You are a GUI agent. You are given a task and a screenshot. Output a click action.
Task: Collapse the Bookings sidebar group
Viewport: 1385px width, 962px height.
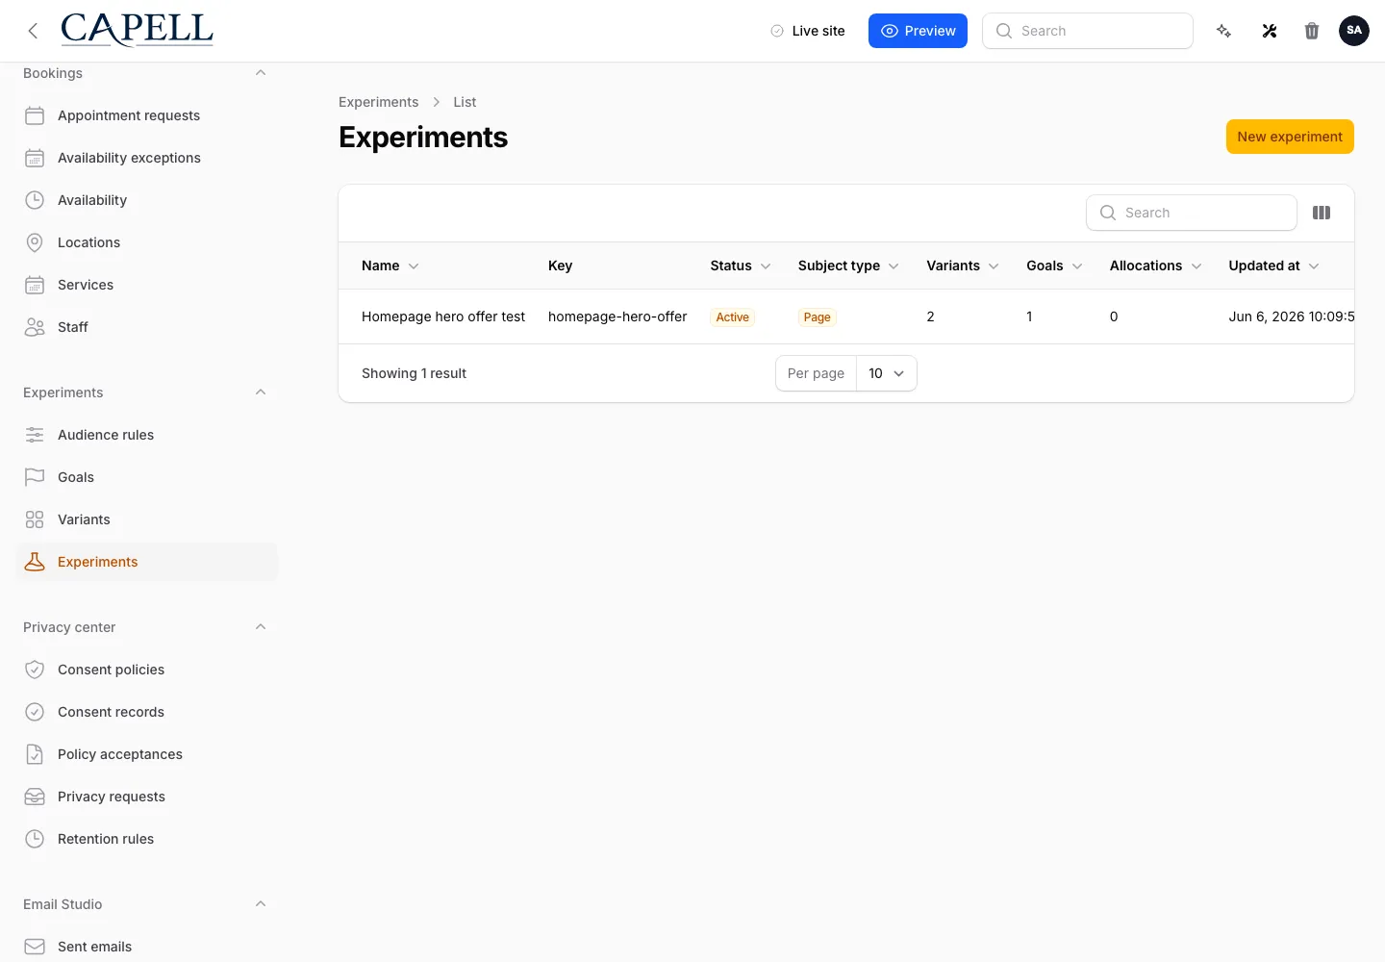(261, 73)
